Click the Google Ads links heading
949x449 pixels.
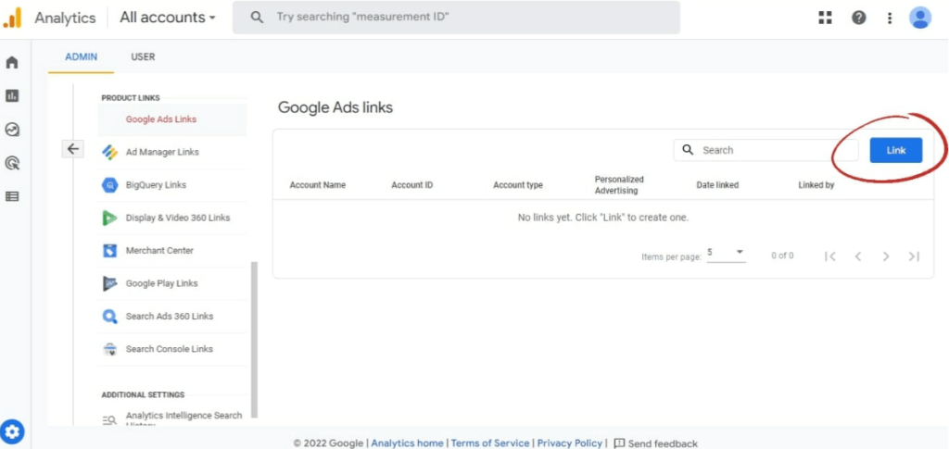tap(335, 107)
